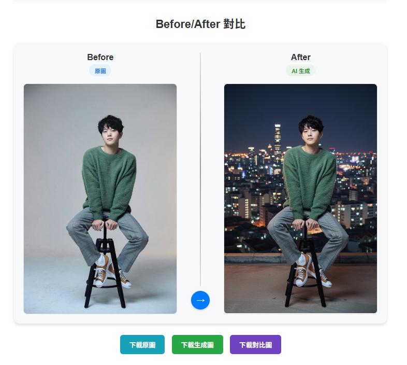This screenshot has height=365, width=407.
Task: Click the green sweater in After image
Action: (309, 179)
